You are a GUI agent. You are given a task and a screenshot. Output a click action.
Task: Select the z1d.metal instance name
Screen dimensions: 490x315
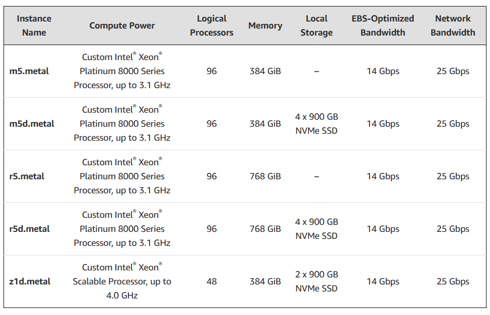[x=30, y=281]
